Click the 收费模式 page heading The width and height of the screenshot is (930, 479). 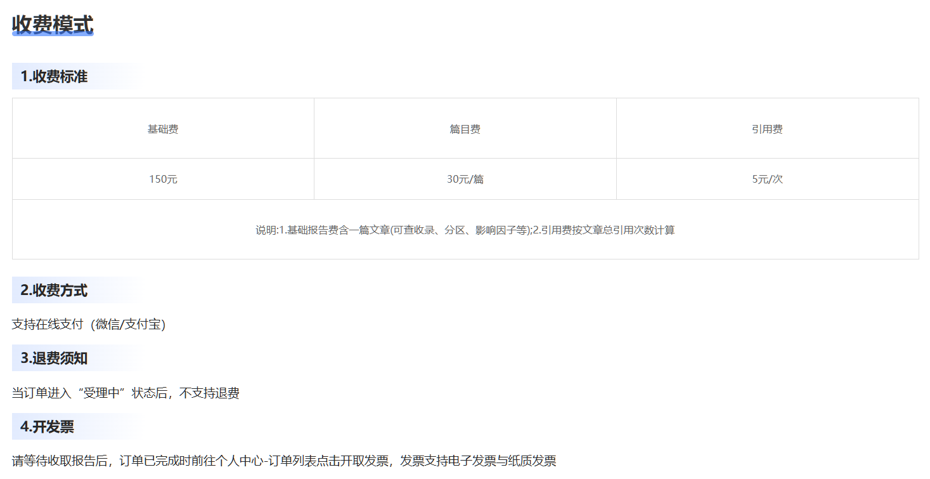(53, 25)
